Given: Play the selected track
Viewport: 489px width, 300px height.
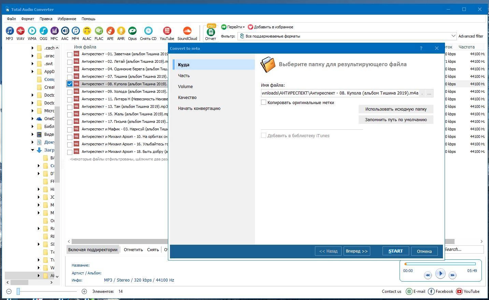Looking at the screenshot, I should 440,273.
